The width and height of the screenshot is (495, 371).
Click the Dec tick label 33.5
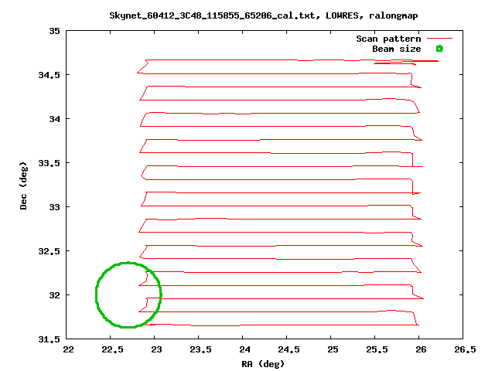(49, 163)
